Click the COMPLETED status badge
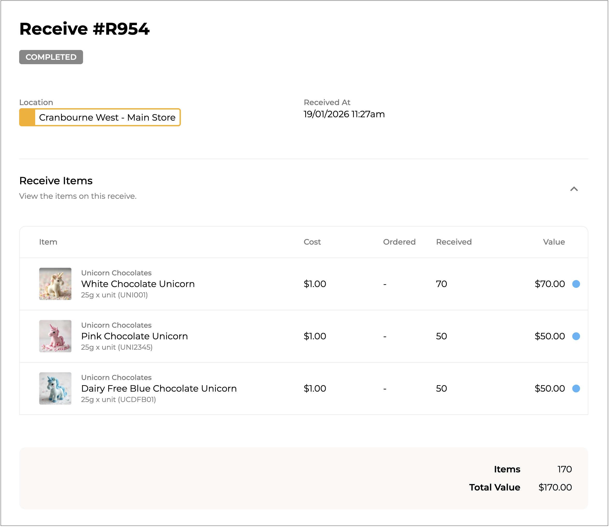Viewport: 609px width, 527px height. [51, 57]
